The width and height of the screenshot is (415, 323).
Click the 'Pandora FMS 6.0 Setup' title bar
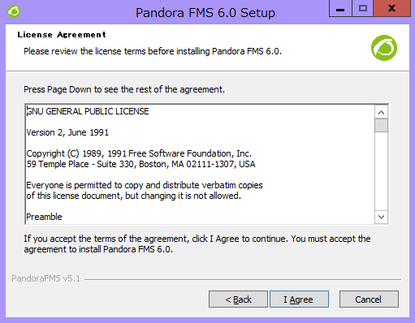pos(205,12)
